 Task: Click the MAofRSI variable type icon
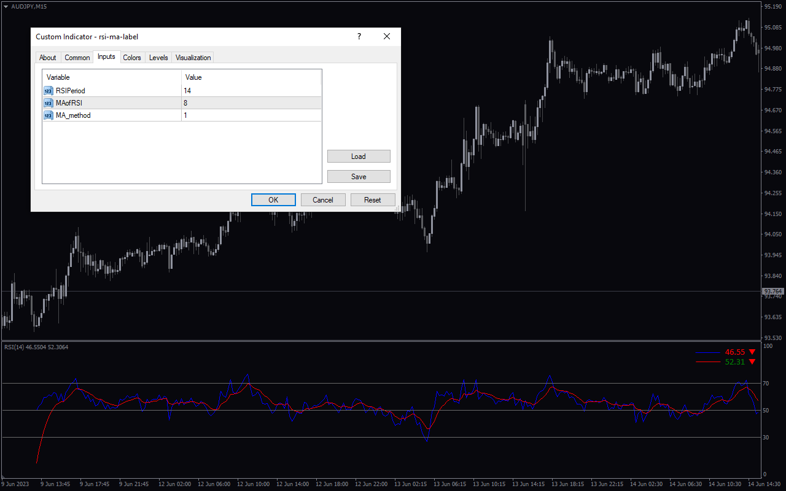click(48, 103)
